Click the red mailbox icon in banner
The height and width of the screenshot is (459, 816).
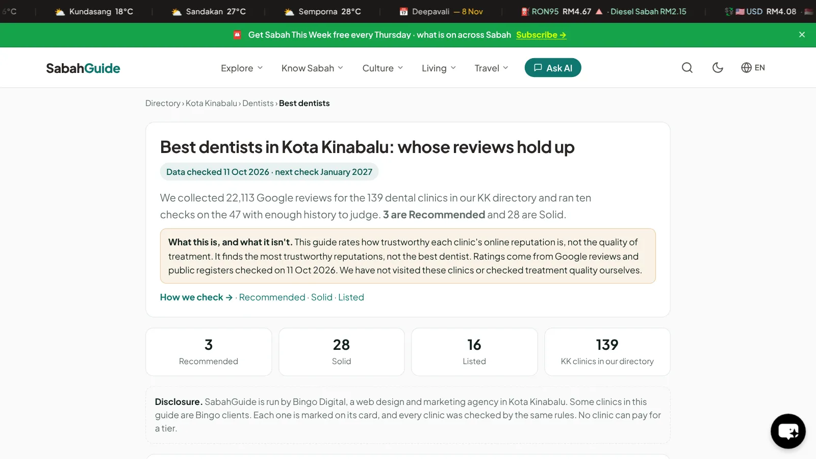tap(237, 35)
